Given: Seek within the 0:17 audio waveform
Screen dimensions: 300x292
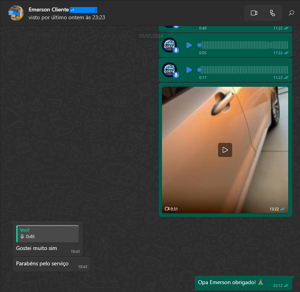Looking at the screenshot, I should pyautogui.click(x=243, y=70).
